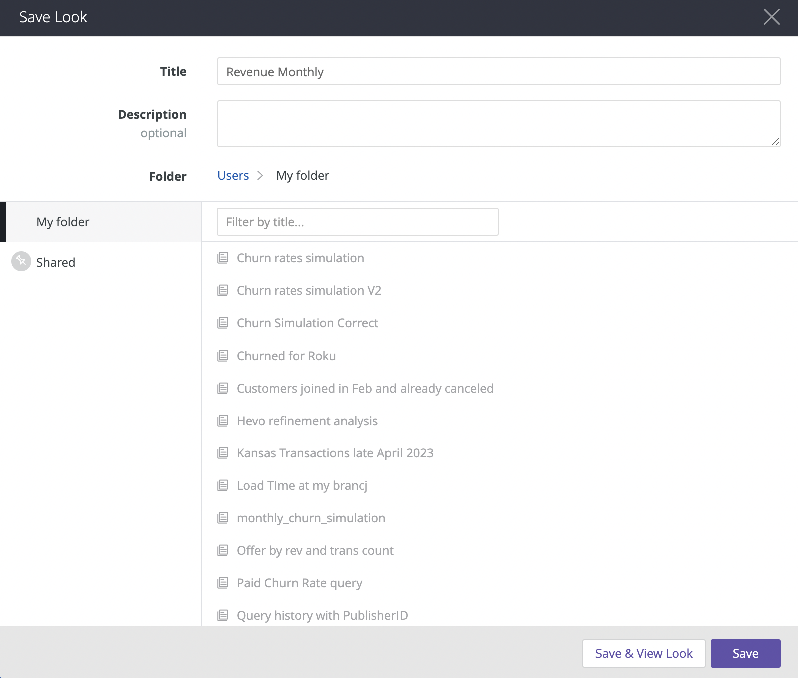The width and height of the screenshot is (798, 678).
Task: Click the Look icon beside Churn rates simulation V2
Action: click(x=223, y=291)
